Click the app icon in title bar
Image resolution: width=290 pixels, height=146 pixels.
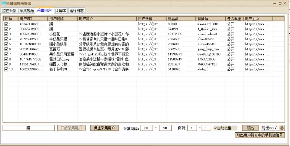(x=4, y=3)
